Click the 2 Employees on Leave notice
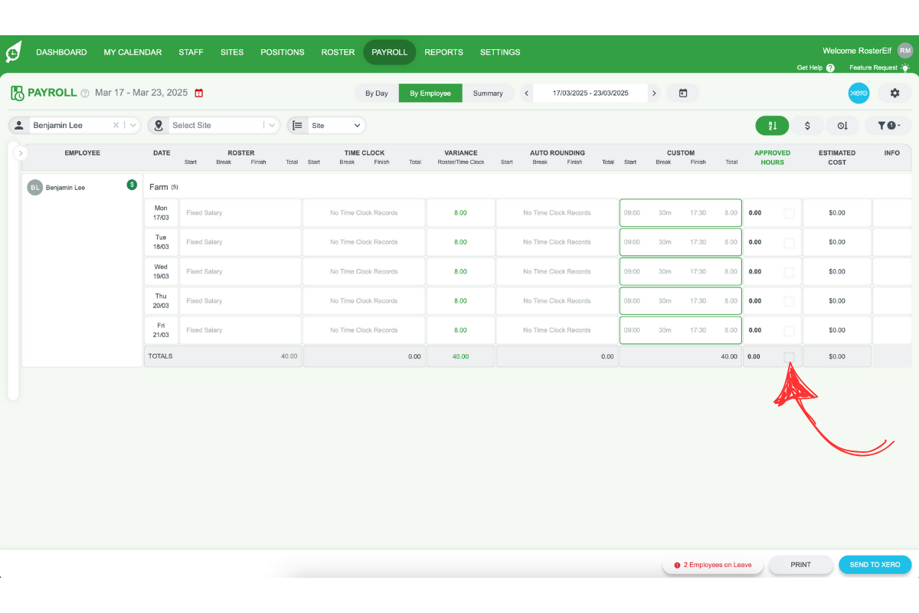Viewport: 919px width, 613px height. (x=713, y=565)
